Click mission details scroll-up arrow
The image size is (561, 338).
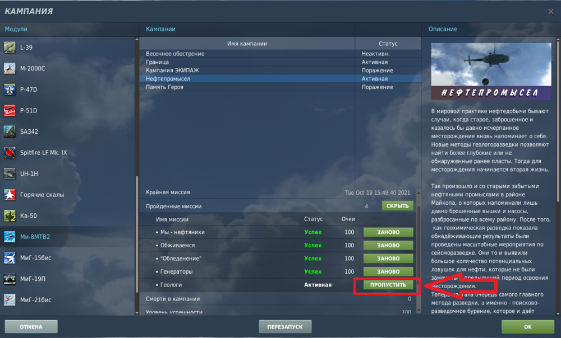point(419,193)
